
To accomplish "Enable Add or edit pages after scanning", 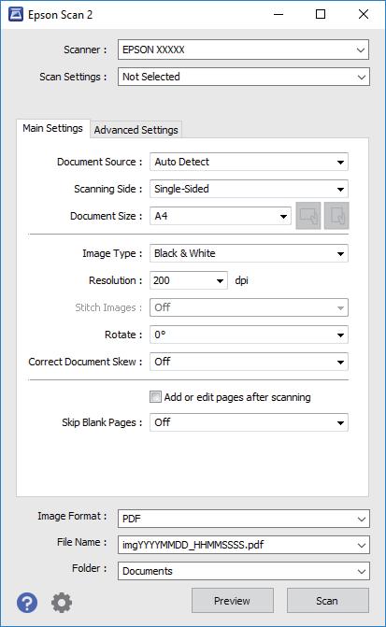I will click(155, 397).
